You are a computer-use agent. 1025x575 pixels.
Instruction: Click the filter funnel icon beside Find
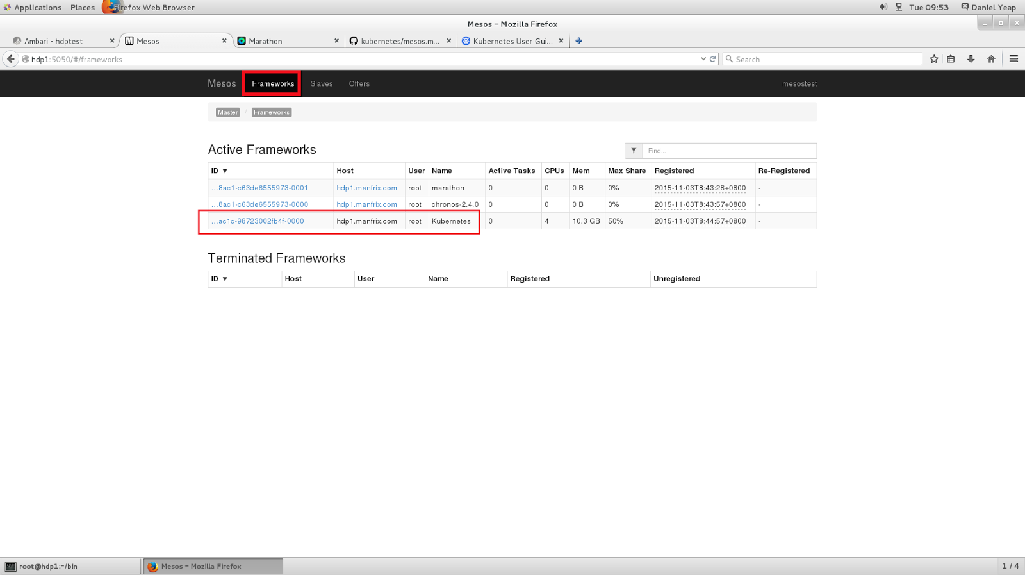point(634,151)
